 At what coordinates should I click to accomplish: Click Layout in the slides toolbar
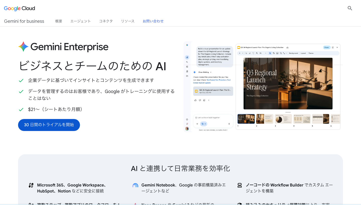coord(303,53)
